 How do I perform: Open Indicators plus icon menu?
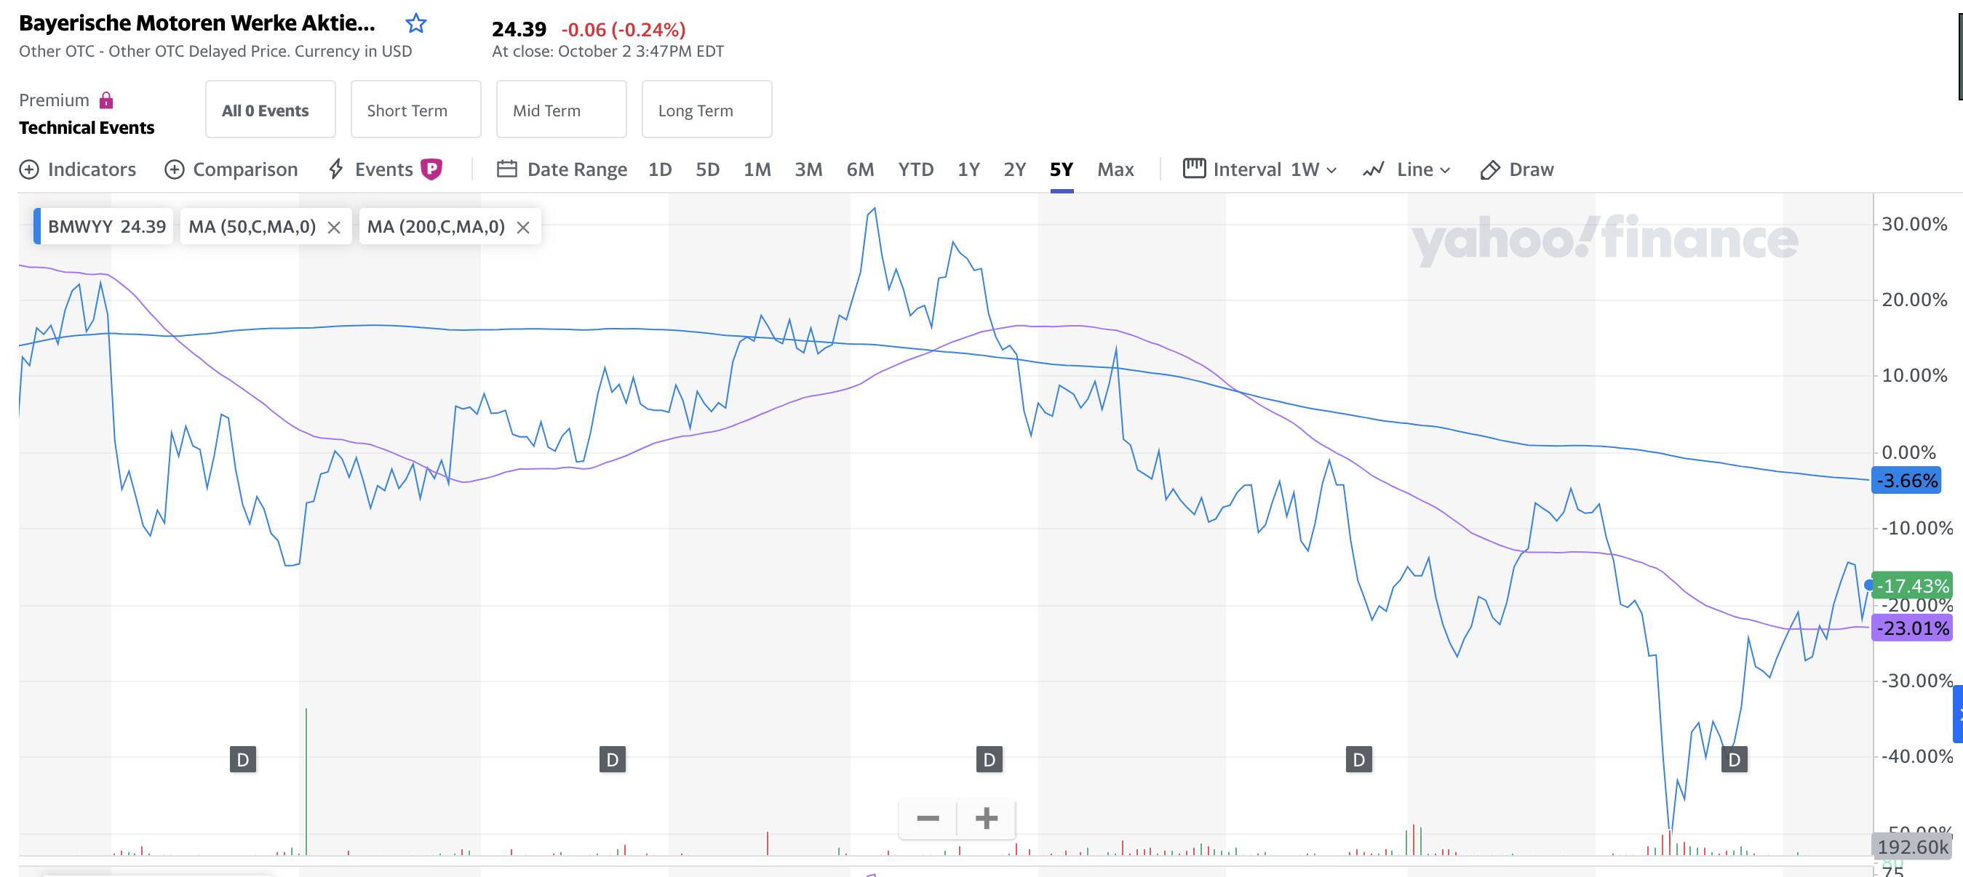coord(29,169)
